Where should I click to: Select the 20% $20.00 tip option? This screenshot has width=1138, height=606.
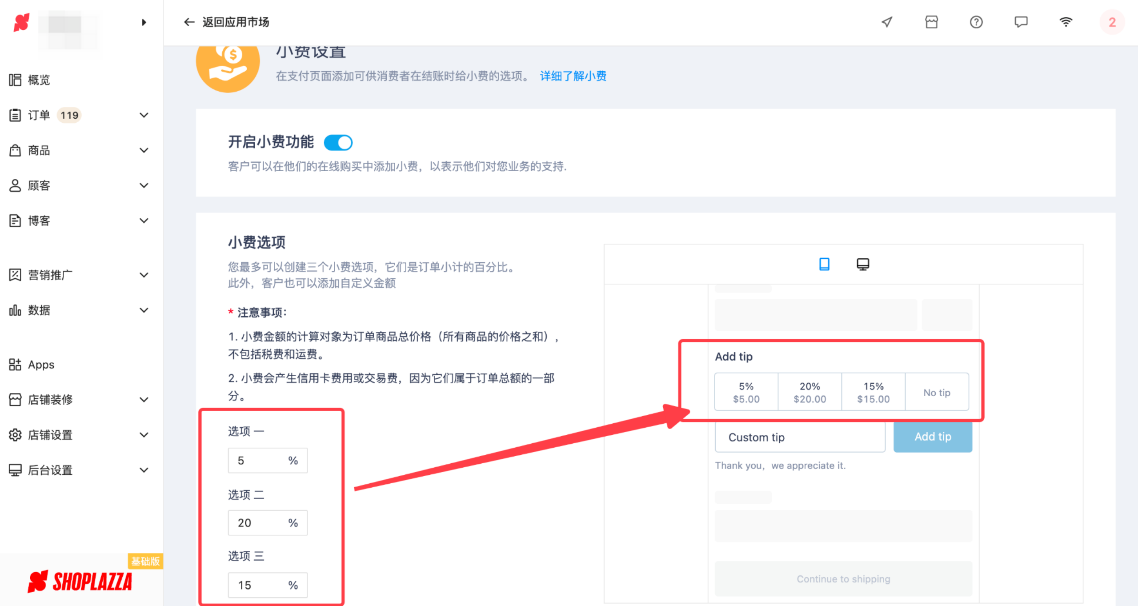(x=810, y=392)
